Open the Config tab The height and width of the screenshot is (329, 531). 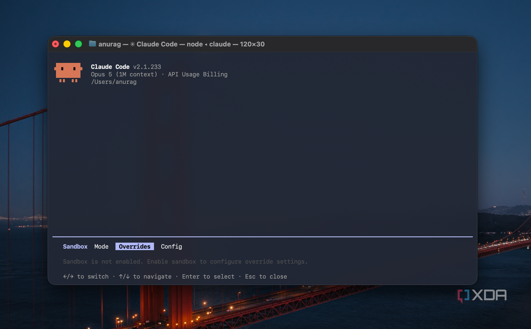[171, 246]
